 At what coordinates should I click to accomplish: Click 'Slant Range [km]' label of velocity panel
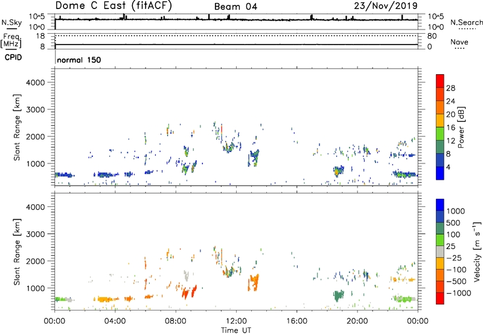[x=17, y=252]
